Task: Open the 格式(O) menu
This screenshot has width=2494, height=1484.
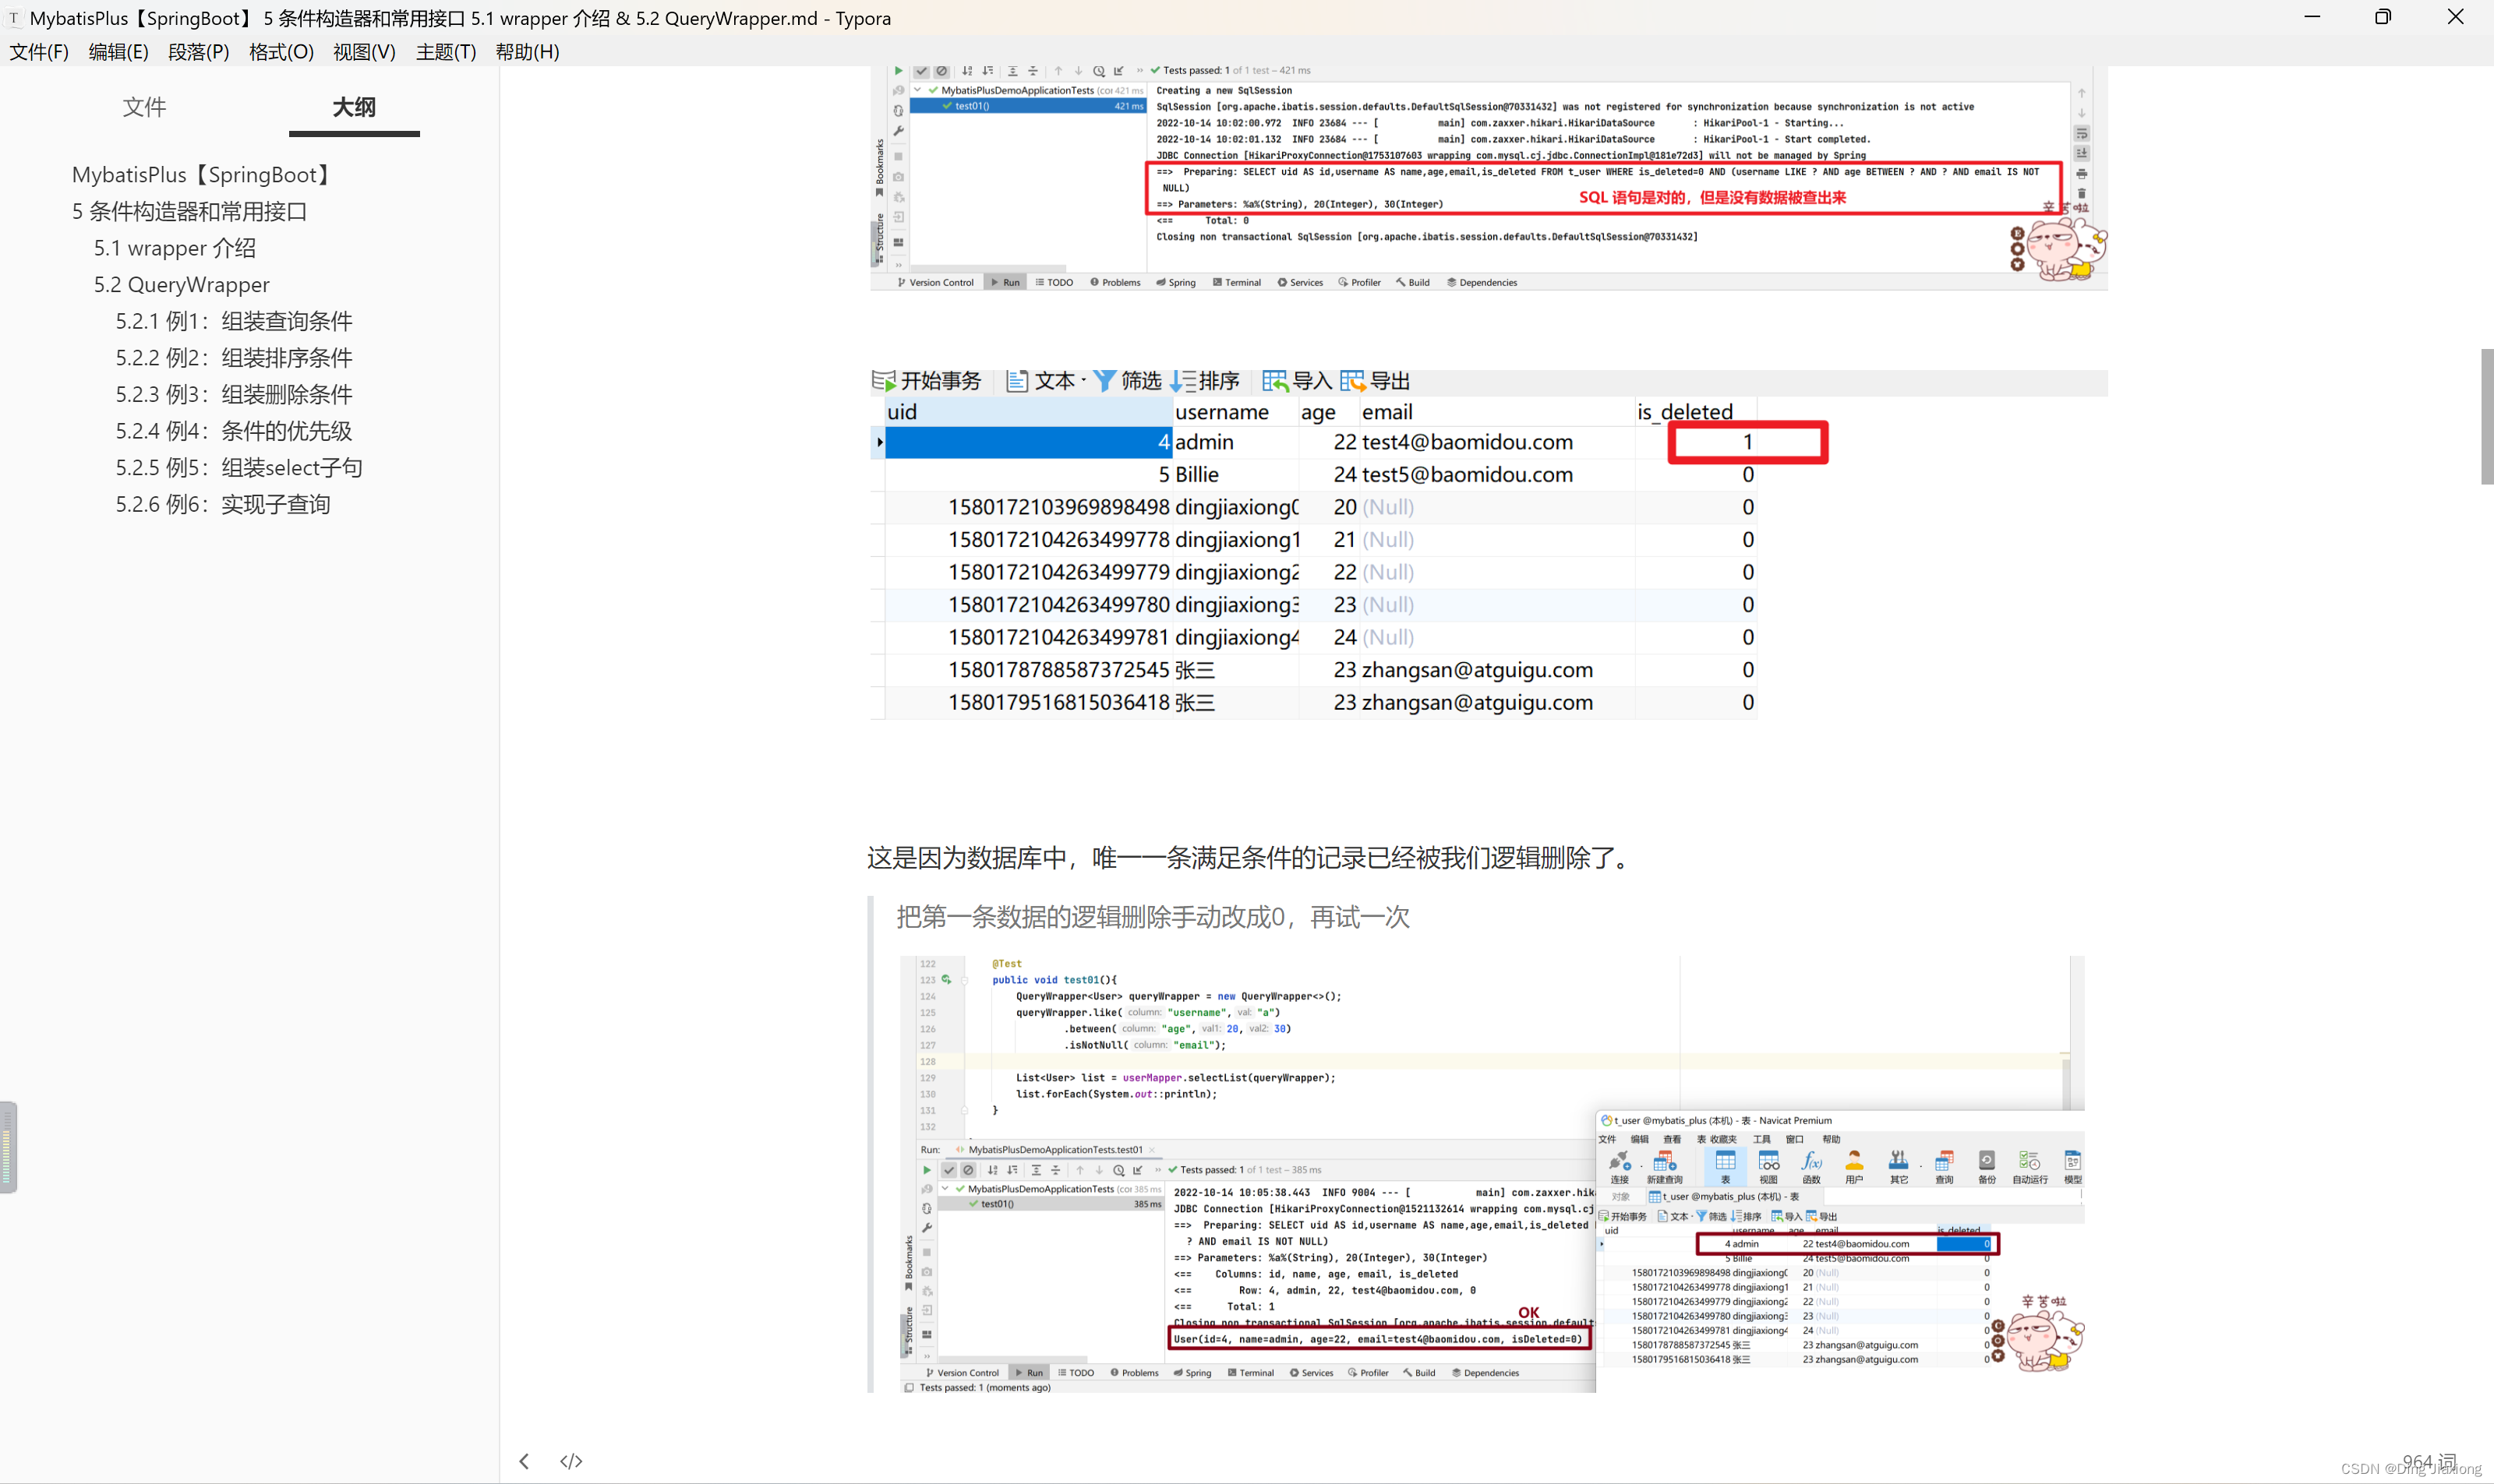Action: (x=281, y=52)
